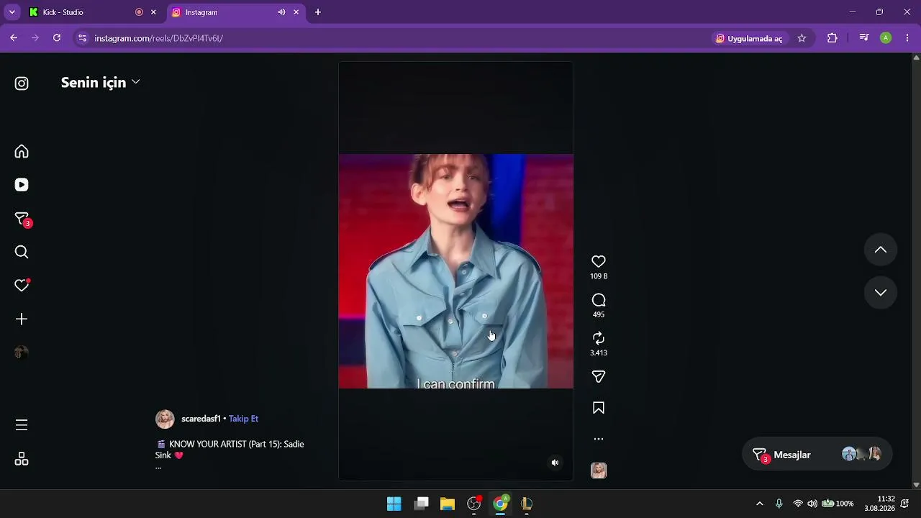Viewport: 921px width, 518px height.
Task: Click the page vertical scrollbar down arrow
Action: click(916, 485)
